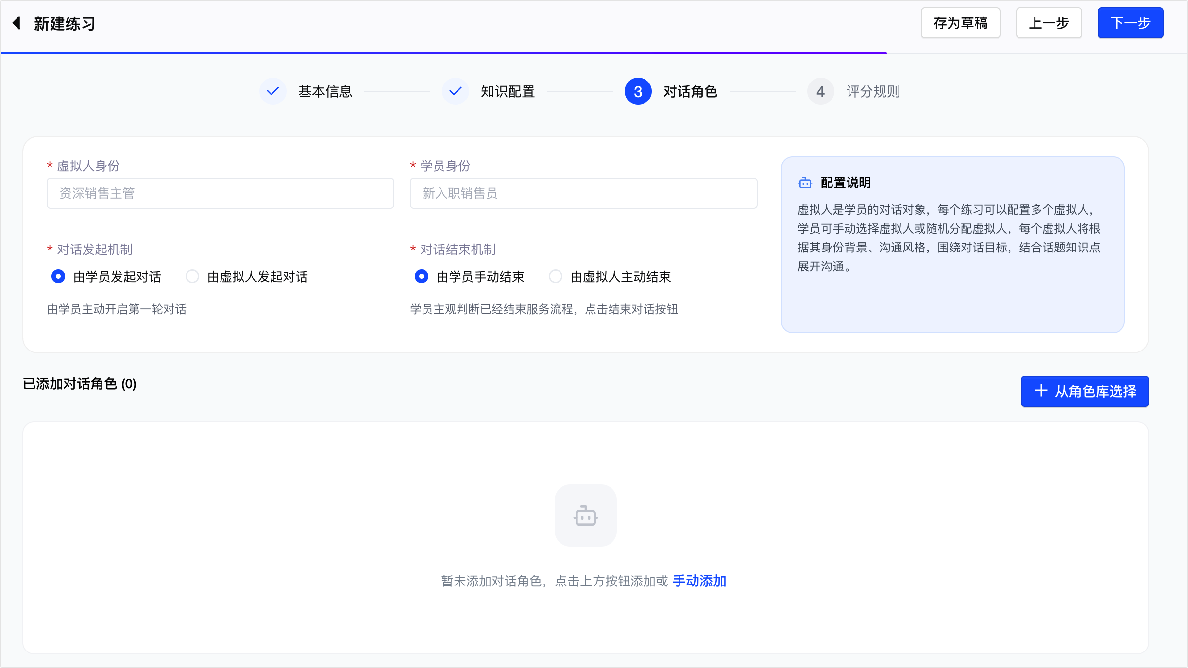The width and height of the screenshot is (1188, 668).
Task: Go to the 对话角色 step label
Action: tap(691, 91)
